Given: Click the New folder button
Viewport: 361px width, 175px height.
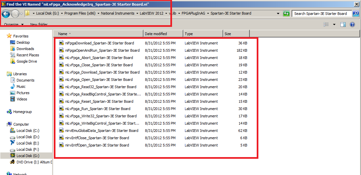Looking at the screenshot, I should pos(39,25).
